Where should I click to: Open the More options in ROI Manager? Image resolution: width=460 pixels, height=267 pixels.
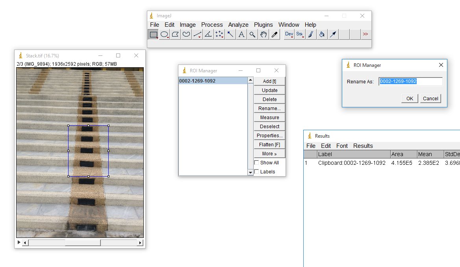coord(269,153)
